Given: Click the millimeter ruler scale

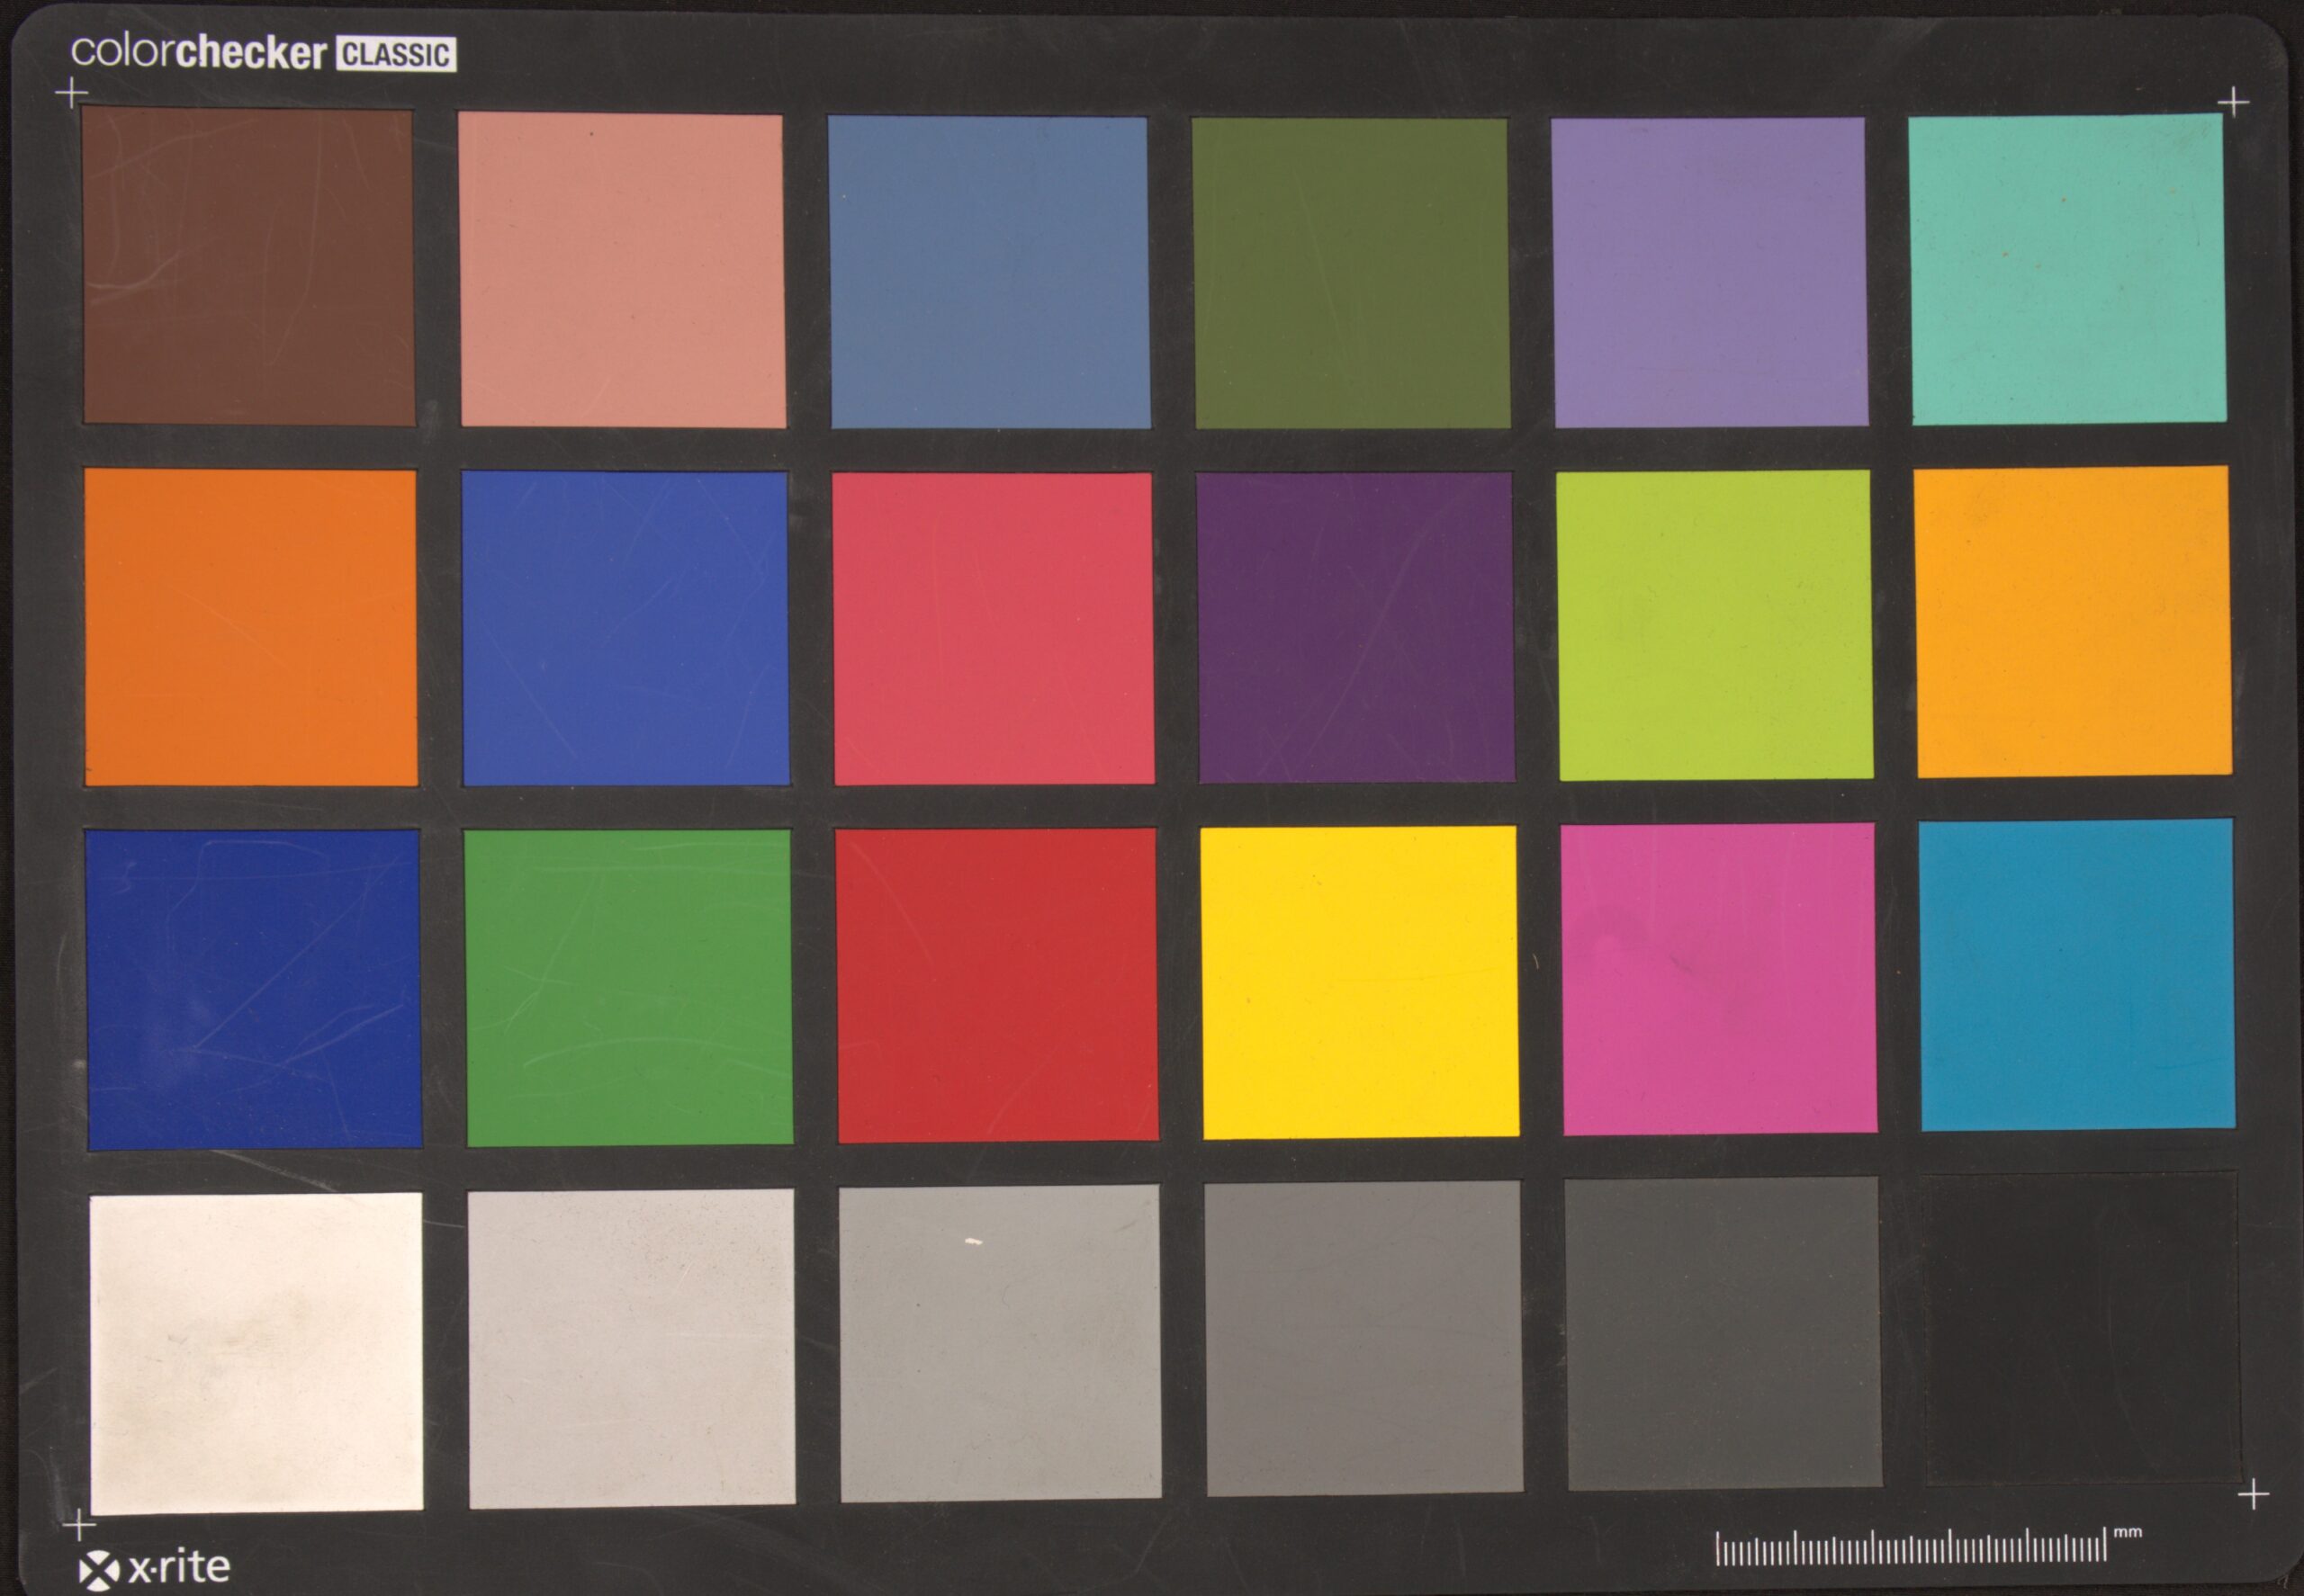Looking at the screenshot, I should pos(1909,1548).
